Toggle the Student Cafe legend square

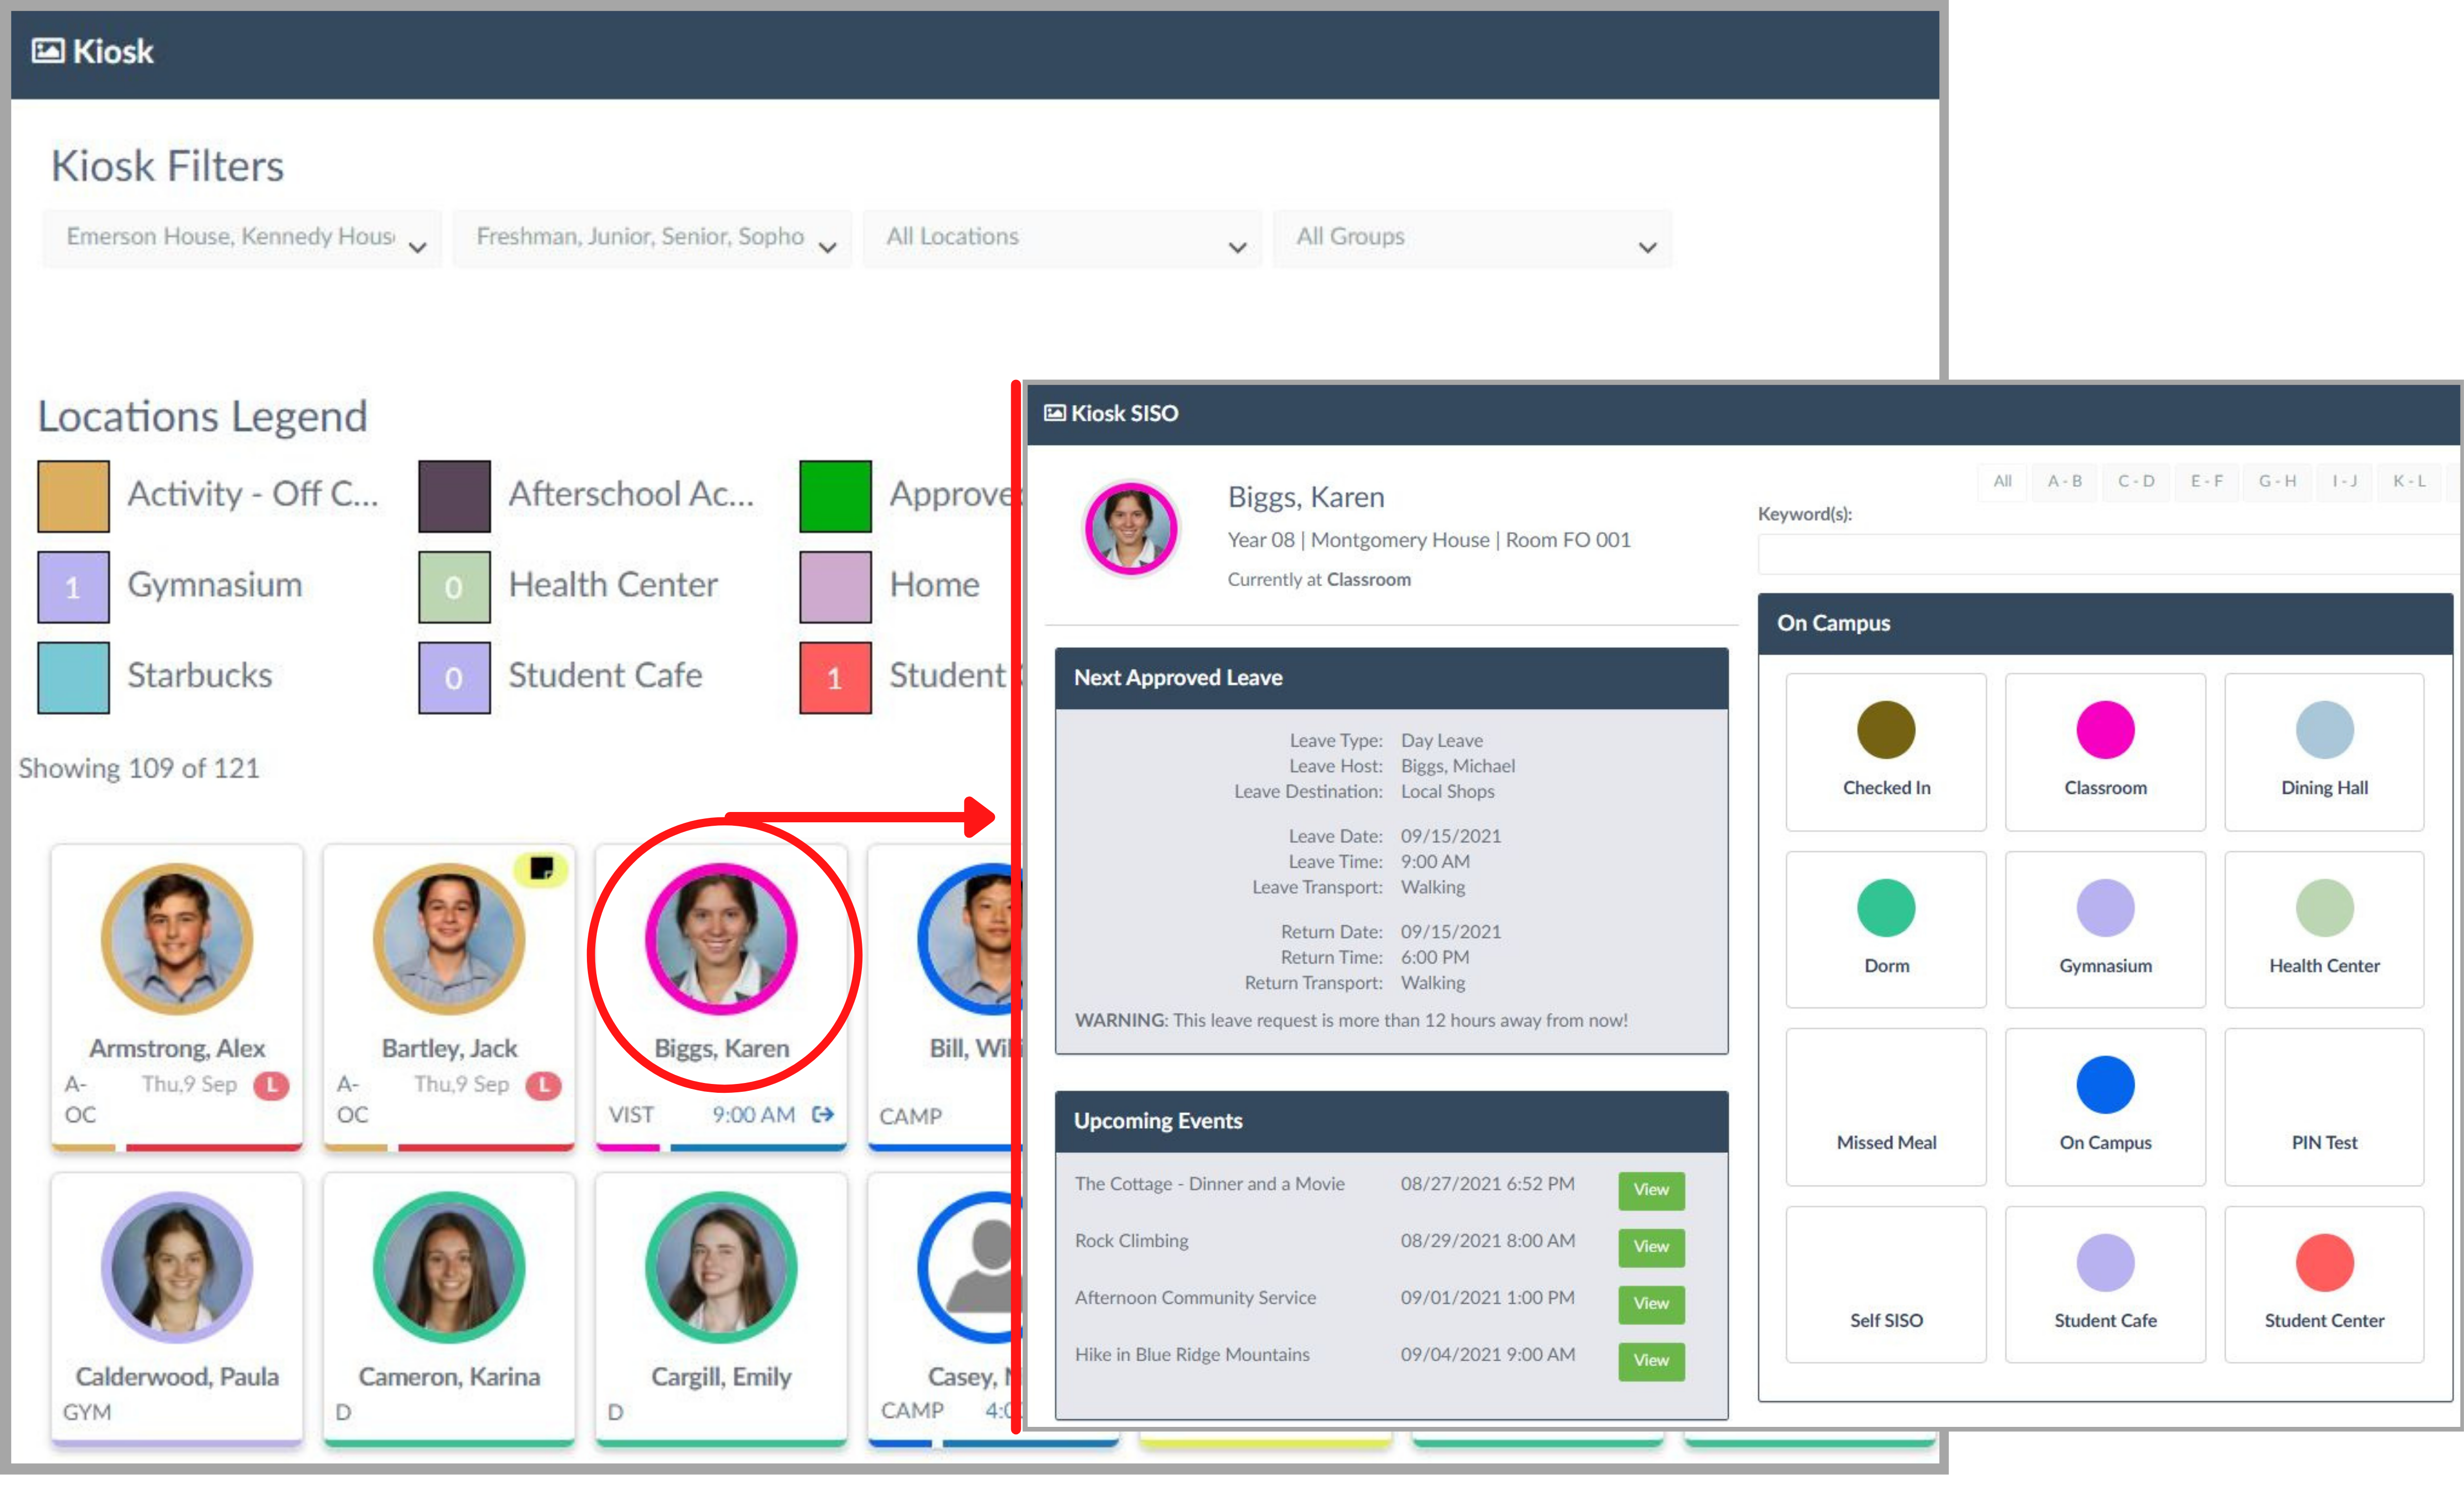pos(454,678)
